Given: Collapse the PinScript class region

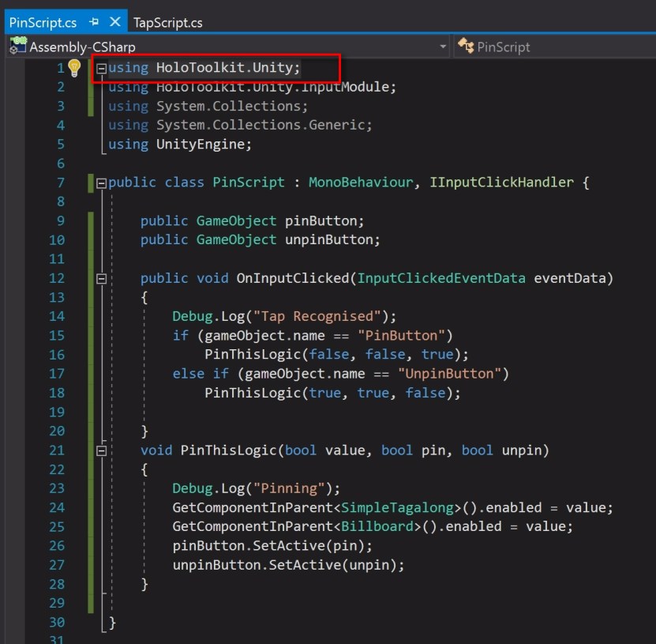Looking at the screenshot, I should coord(101,183).
